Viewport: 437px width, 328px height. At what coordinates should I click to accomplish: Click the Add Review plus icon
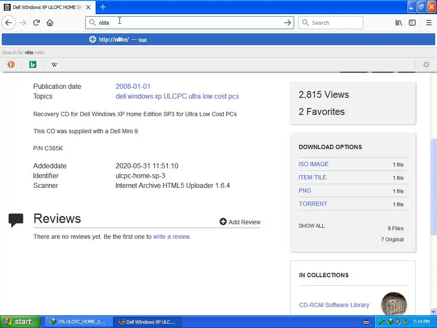pos(223,222)
